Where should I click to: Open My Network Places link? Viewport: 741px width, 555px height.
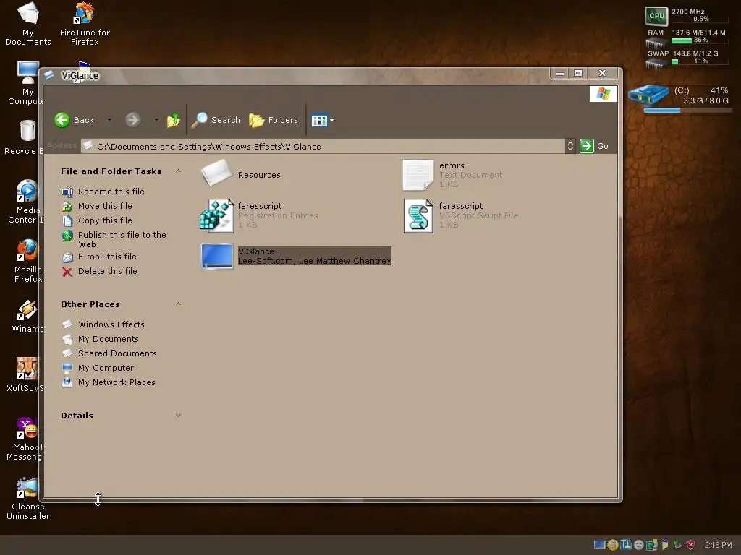coord(117,382)
